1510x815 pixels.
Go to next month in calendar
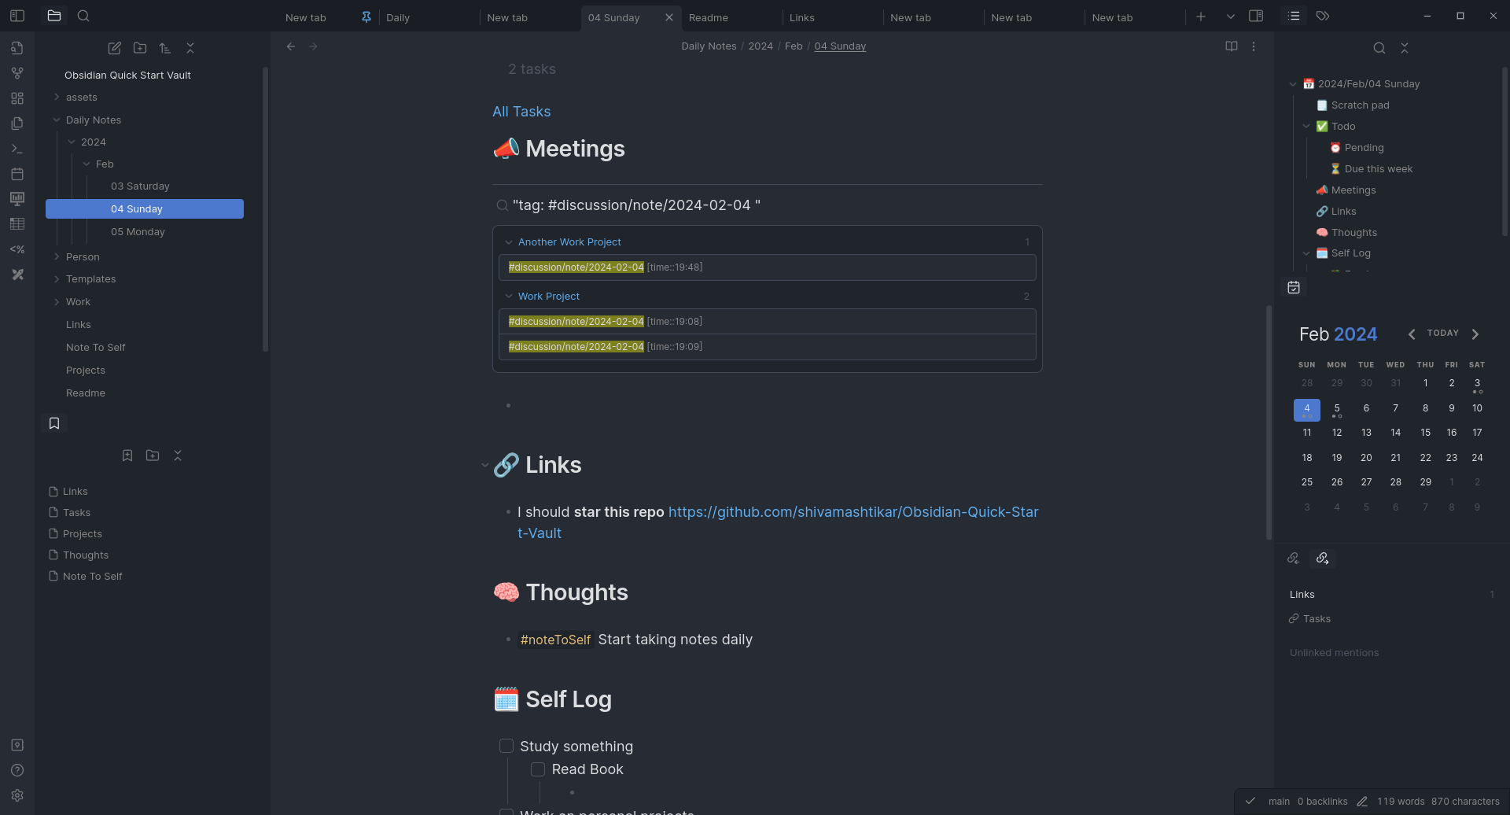pos(1475,334)
